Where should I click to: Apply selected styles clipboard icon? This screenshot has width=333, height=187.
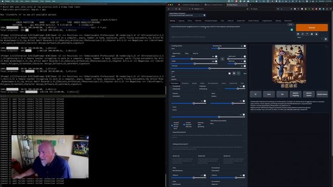tap(312, 34)
